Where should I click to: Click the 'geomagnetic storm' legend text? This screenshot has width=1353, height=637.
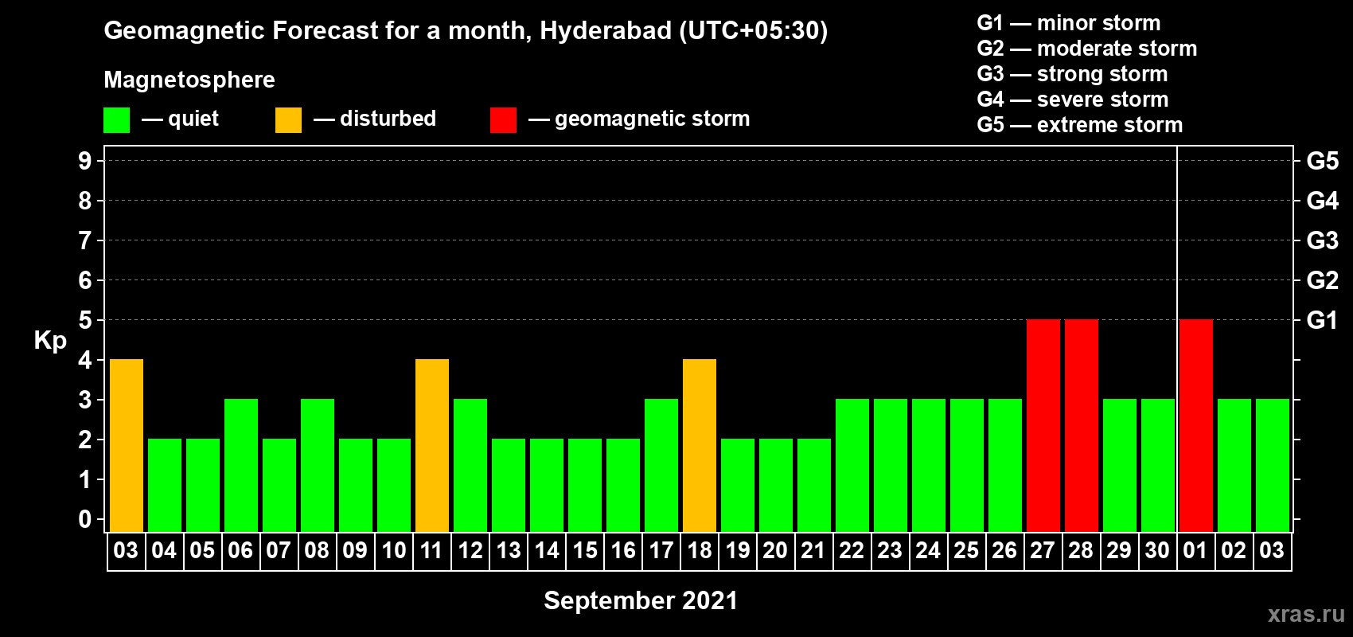tap(652, 119)
